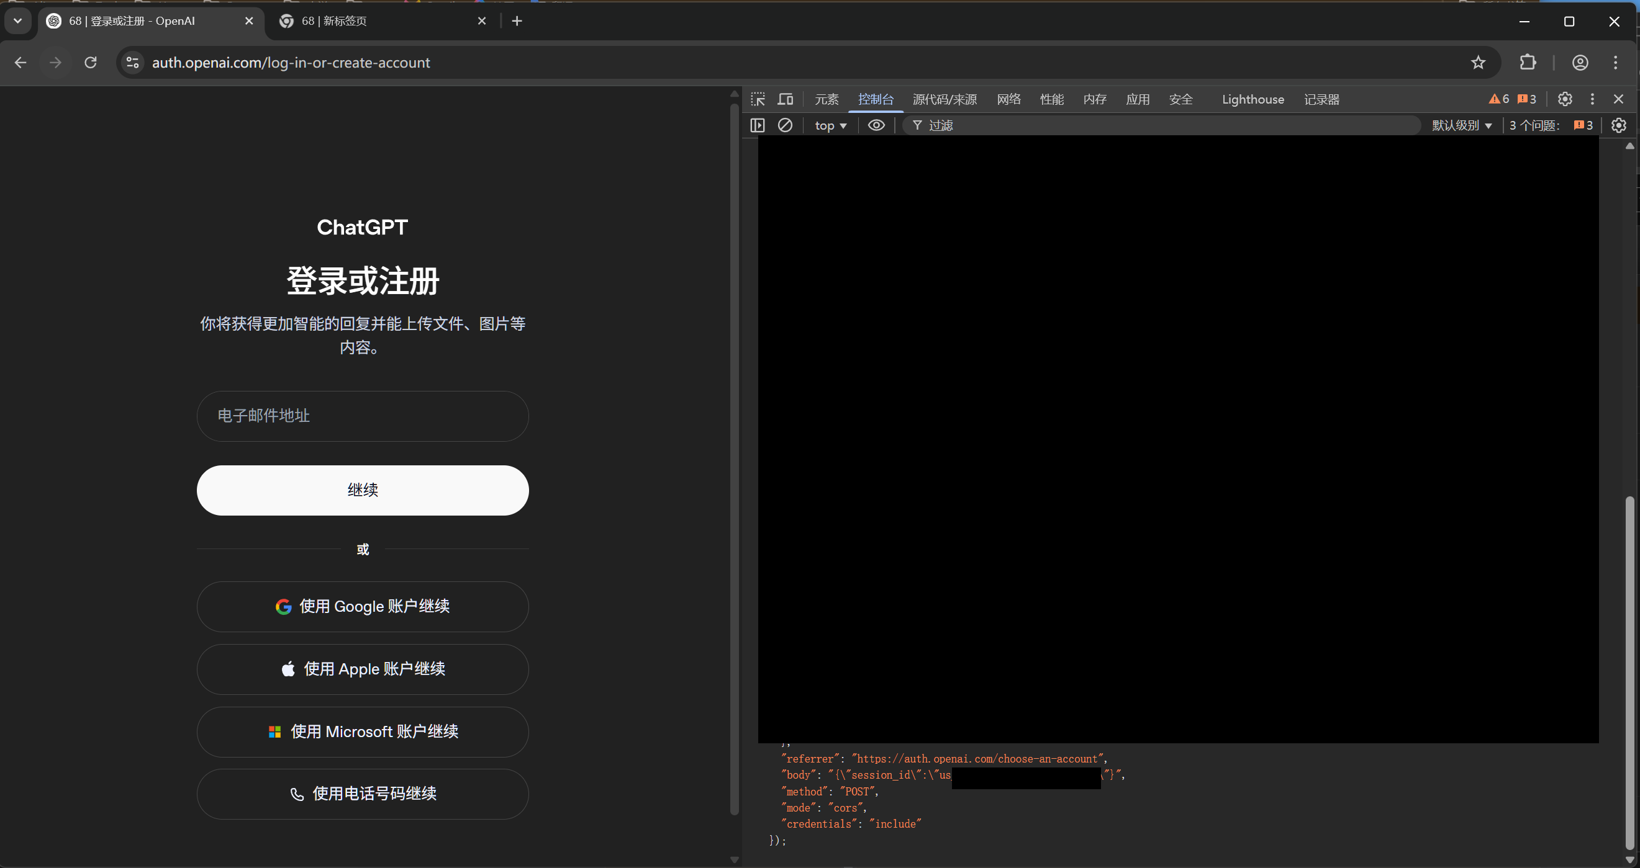Clear the console with the circle-slash icon
Viewport: 1640px width, 868px height.
click(785, 125)
